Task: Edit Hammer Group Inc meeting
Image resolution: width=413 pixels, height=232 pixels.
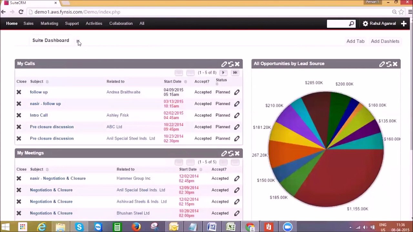Action: (x=237, y=179)
